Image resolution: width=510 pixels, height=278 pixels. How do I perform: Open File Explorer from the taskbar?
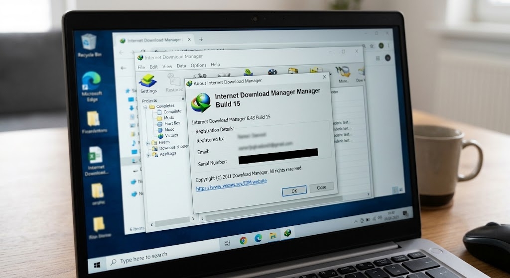coord(273,236)
